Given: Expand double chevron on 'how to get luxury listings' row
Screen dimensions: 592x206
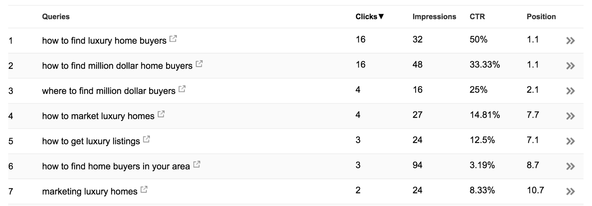Looking at the screenshot, I should pyautogui.click(x=570, y=141).
